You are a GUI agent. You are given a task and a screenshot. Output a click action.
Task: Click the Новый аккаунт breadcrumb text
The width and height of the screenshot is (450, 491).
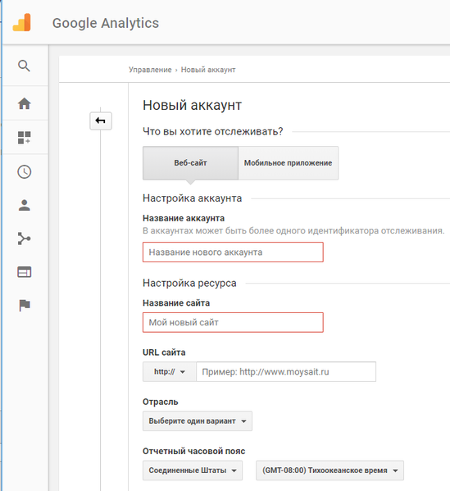208,70
